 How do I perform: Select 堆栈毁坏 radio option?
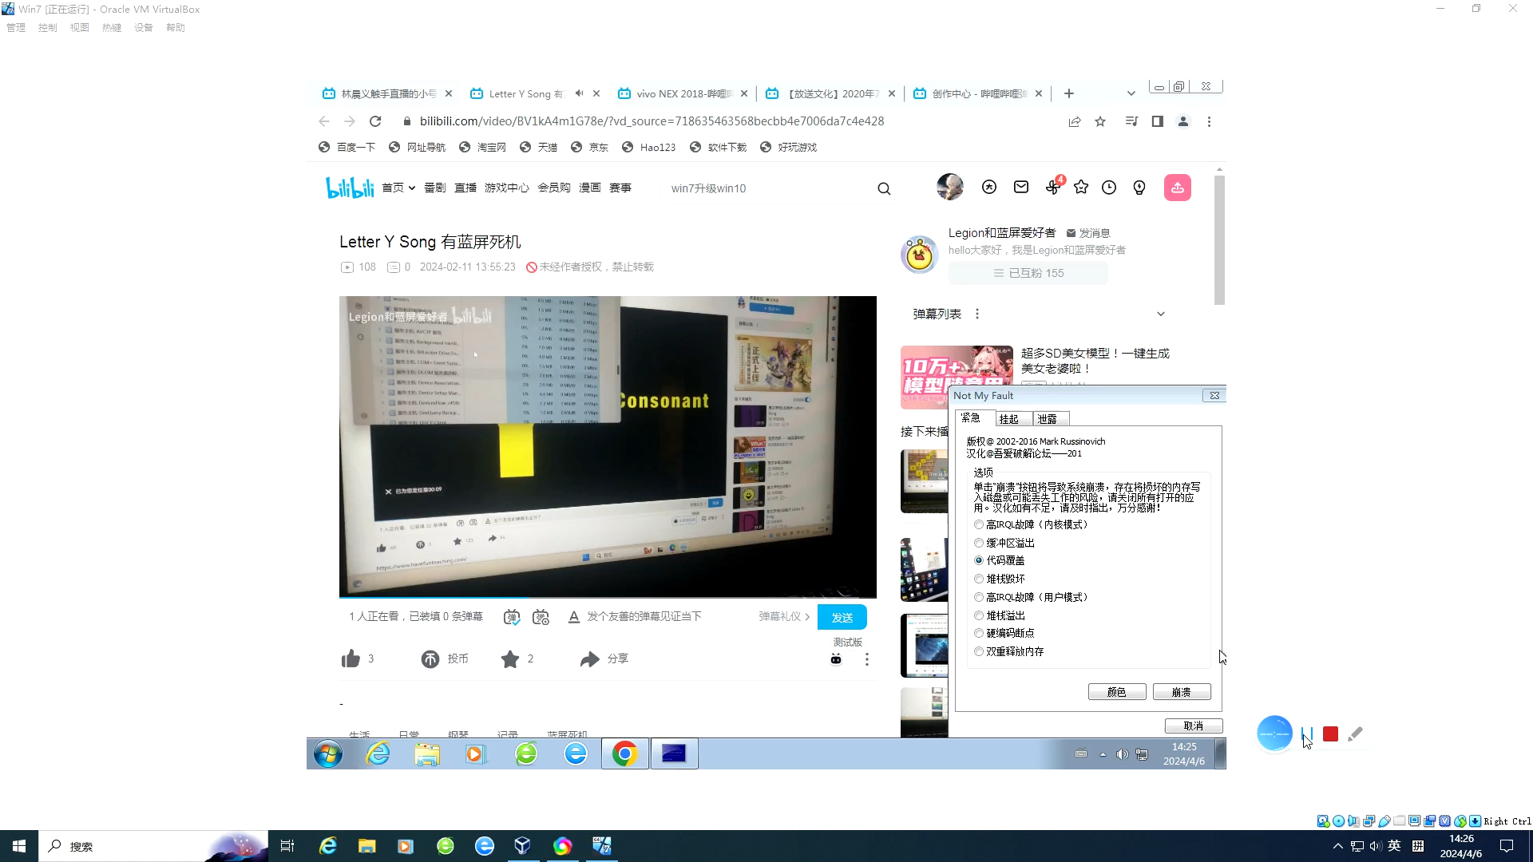[x=979, y=579]
